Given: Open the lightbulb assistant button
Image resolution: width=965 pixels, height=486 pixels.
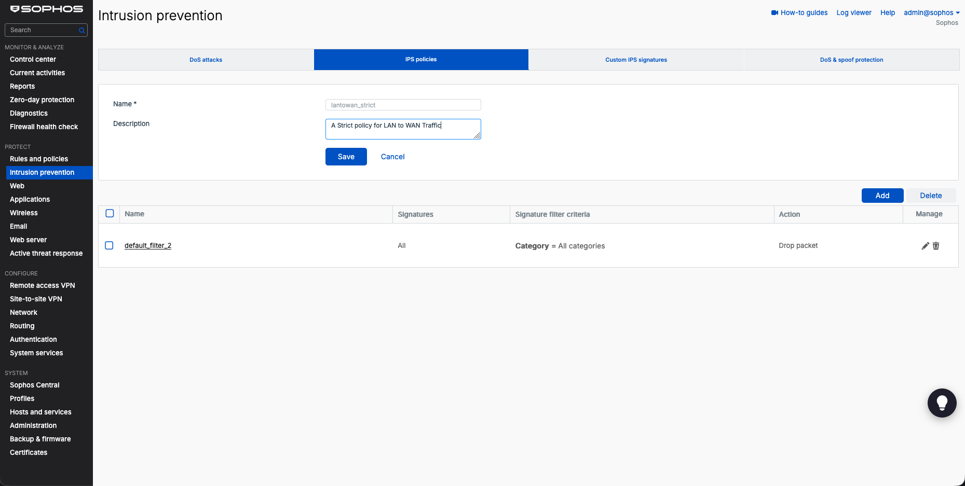Looking at the screenshot, I should click(x=942, y=403).
